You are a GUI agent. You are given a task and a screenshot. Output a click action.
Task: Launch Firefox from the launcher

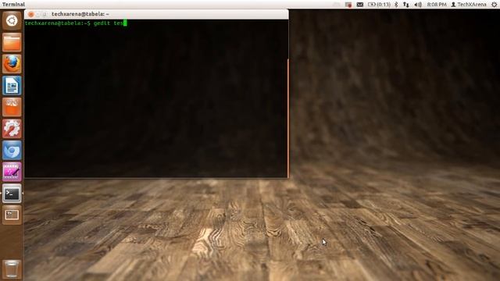12,64
